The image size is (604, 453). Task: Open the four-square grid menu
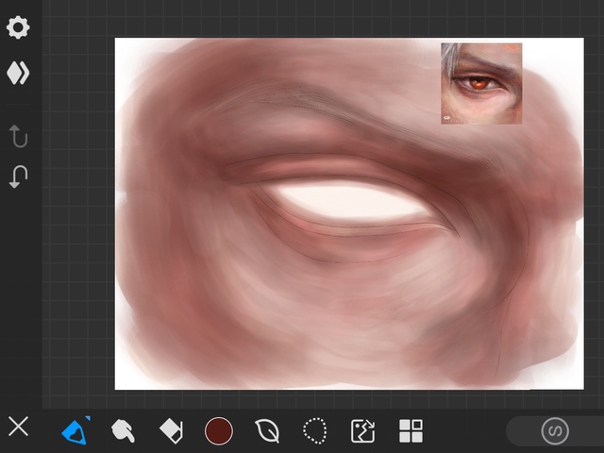click(411, 431)
